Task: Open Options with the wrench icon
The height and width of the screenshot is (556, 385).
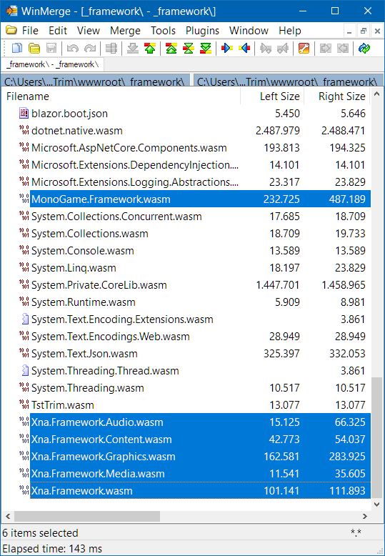Action: [304, 48]
